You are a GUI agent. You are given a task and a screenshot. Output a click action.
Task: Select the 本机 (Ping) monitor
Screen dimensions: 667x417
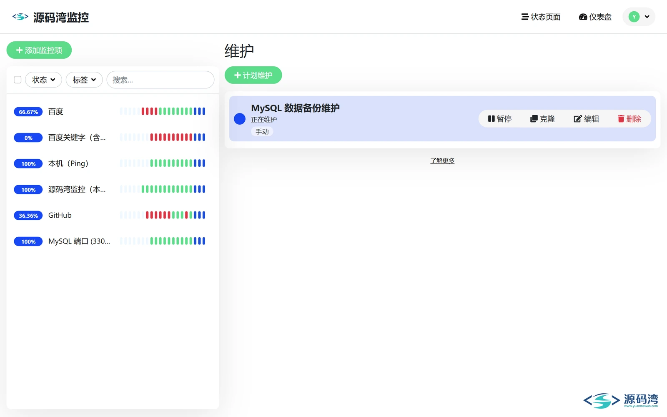(113, 163)
